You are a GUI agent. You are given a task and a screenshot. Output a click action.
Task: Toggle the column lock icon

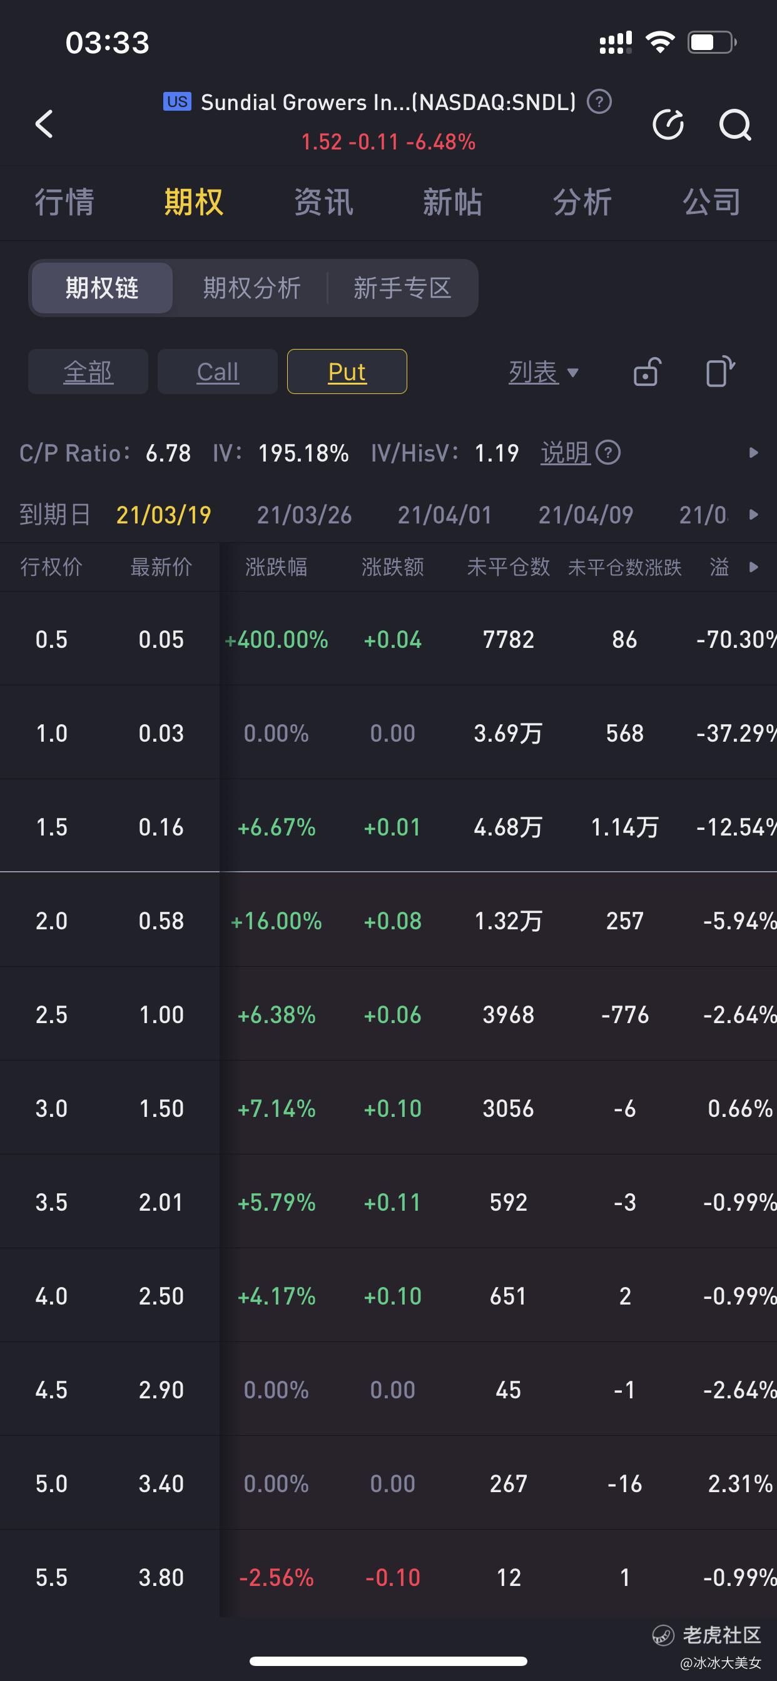coord(647,372)
